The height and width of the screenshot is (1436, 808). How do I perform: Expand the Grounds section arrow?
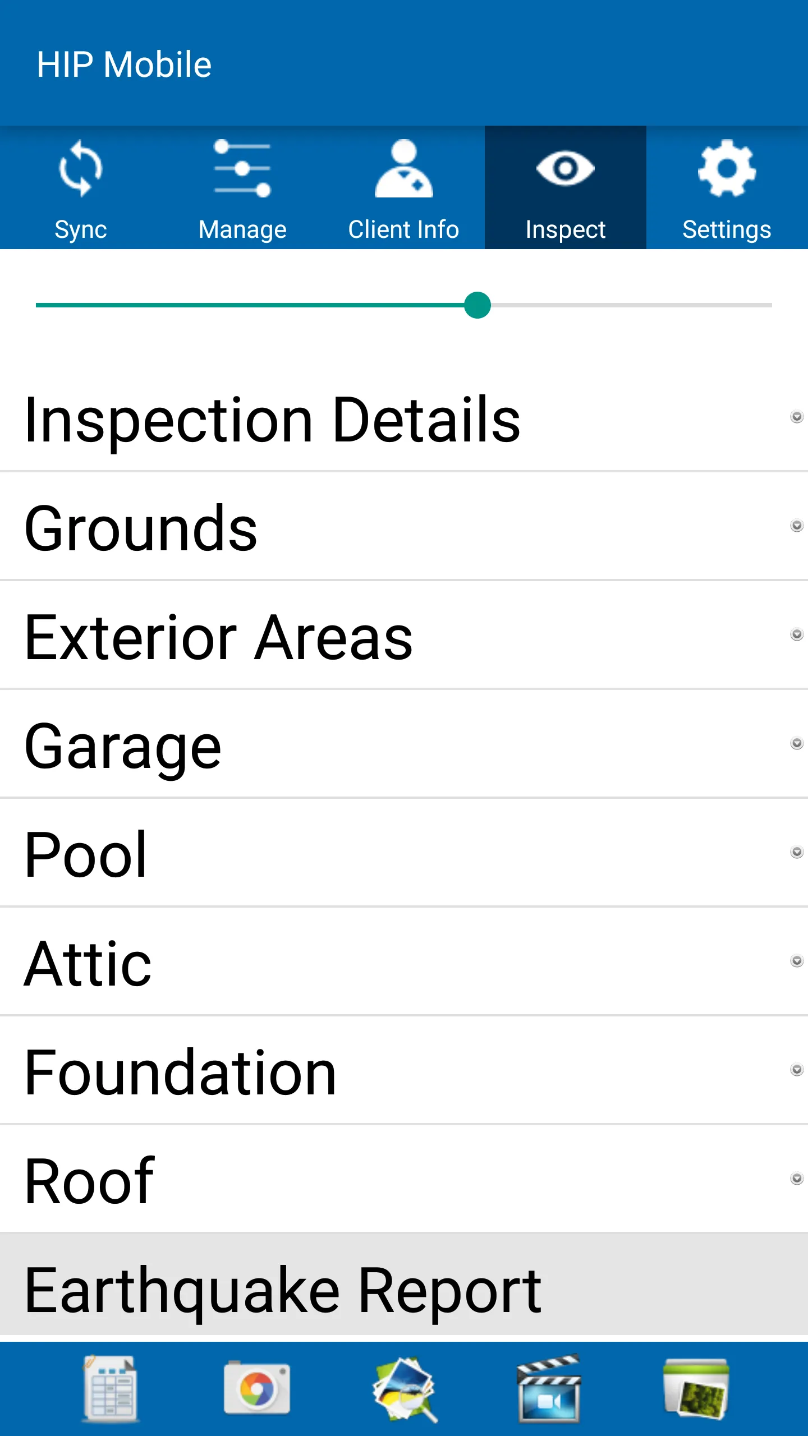click(797, 526)
